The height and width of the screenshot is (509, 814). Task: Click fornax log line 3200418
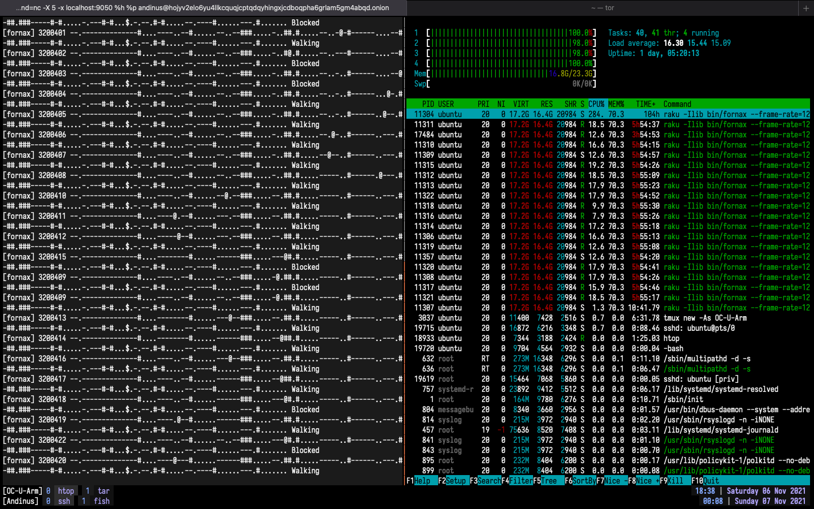tap(202, 399)
